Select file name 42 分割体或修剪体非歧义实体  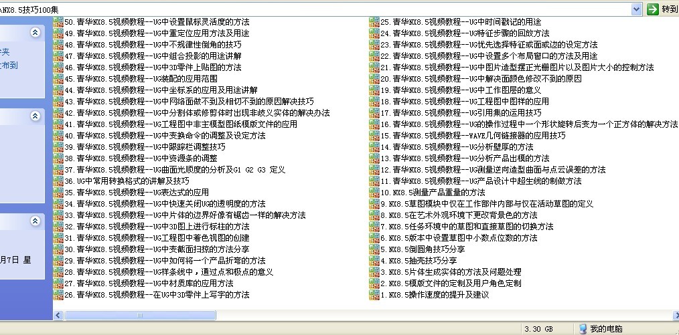(x=197, y=113)
